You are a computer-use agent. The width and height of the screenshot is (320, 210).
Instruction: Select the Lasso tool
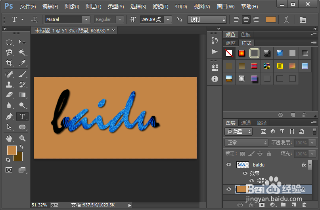(9, 52)
